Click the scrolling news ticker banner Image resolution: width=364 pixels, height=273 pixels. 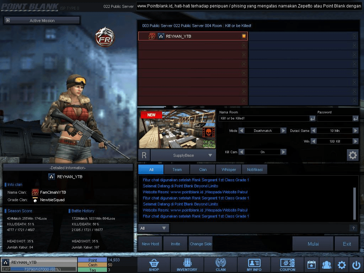tap(249, 6)
